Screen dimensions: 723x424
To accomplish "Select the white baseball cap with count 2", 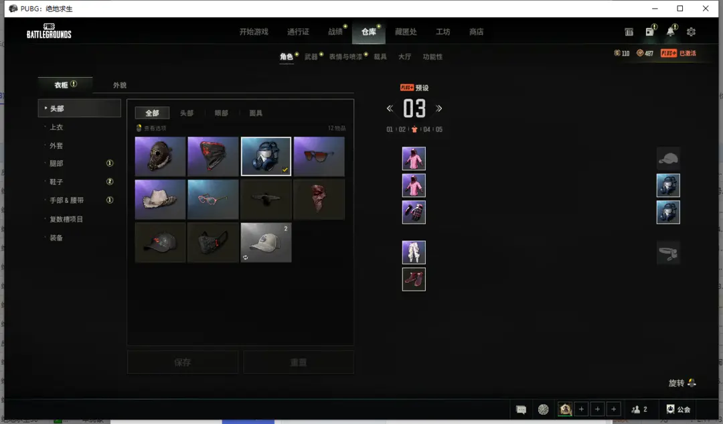I will 266,242.
